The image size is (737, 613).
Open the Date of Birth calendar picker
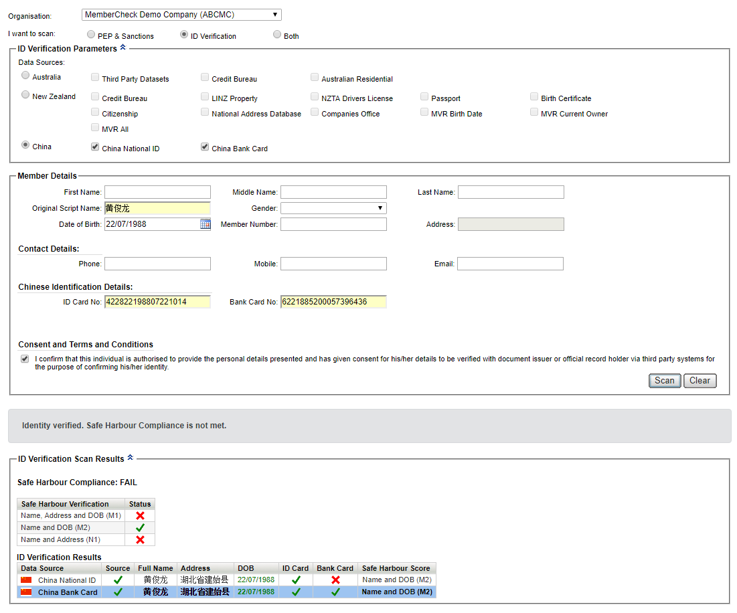(206, 224)
